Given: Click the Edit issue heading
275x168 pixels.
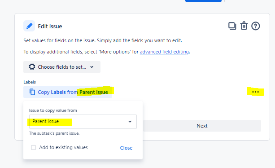Looking at the screenshot, I should click(50, 27).
